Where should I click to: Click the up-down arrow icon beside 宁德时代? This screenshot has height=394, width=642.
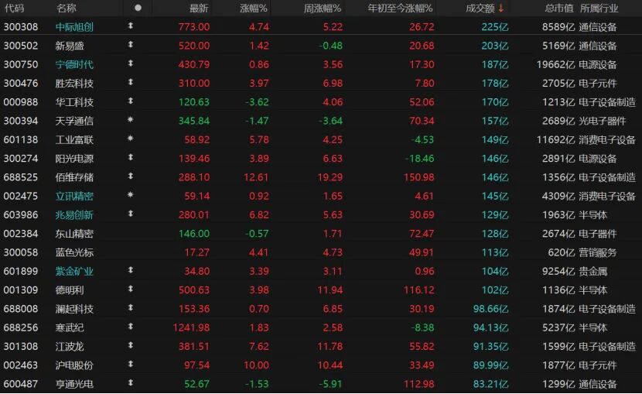click(130, 64)
